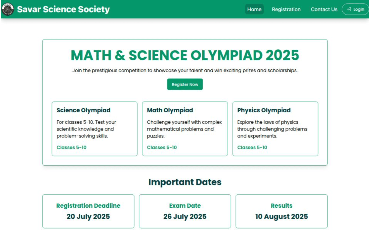This screenshot has width=370, height=230.
Task: Click the Math Olympiad description text
Action: [x=184, y=129]
